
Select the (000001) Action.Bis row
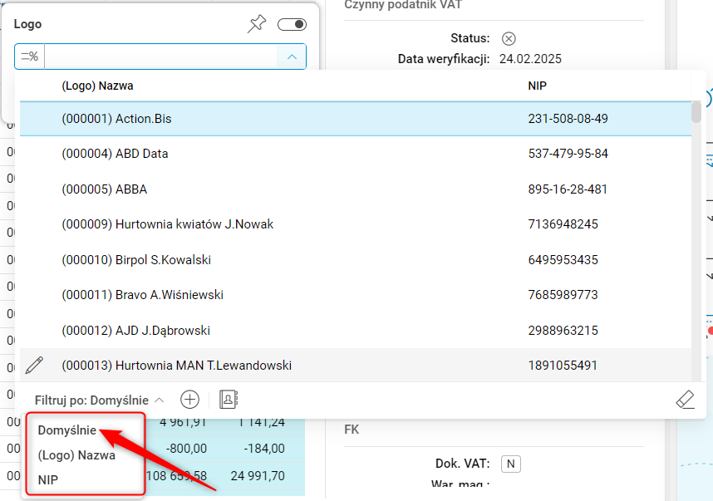(356, 119)
